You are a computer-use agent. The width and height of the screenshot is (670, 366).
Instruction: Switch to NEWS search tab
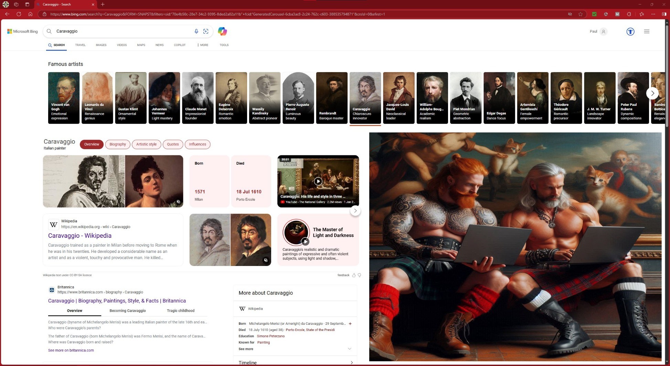click(x=159, y=45)
